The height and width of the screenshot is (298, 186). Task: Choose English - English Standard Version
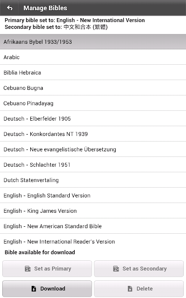tap(93, 196)
